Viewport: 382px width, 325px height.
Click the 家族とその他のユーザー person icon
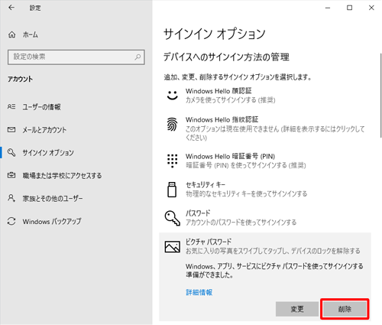(11, 198)
